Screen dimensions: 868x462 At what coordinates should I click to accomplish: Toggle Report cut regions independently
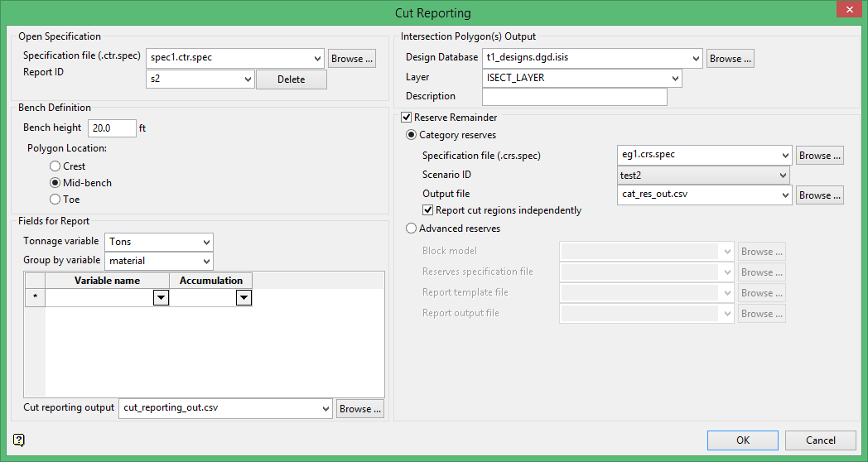tap(428, 210)
